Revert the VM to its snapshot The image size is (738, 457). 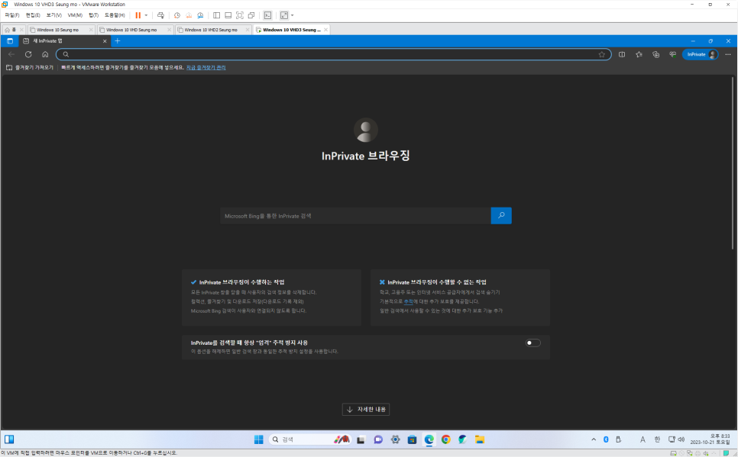(x=189, y=15)
